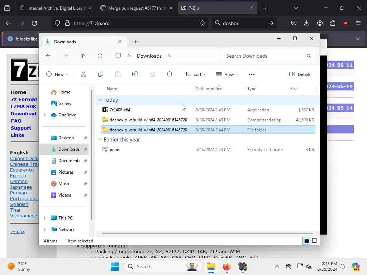Refresh the Downloads folder view

tap(100, 56)
